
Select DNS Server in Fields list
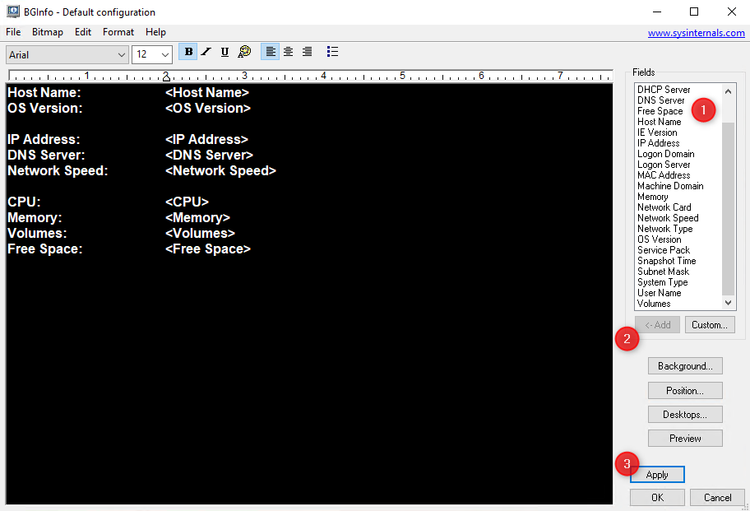[x=660, y=100]
